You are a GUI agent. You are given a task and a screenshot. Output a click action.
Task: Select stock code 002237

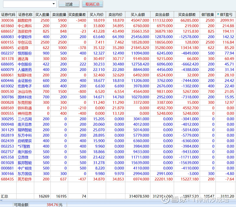click(x=7, y=53)
